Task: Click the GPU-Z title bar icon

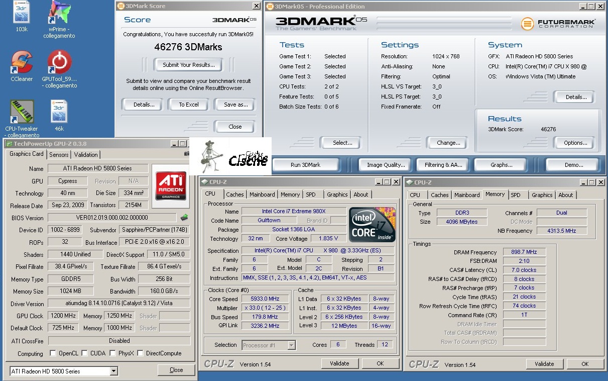Action: tap(9, 143)
